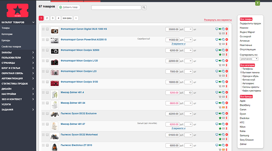Collapse the Каталог товаров sidebar section
272x151 pixels.
[33, 22]
